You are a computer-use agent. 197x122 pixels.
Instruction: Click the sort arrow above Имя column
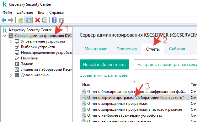tap(135, 82)
